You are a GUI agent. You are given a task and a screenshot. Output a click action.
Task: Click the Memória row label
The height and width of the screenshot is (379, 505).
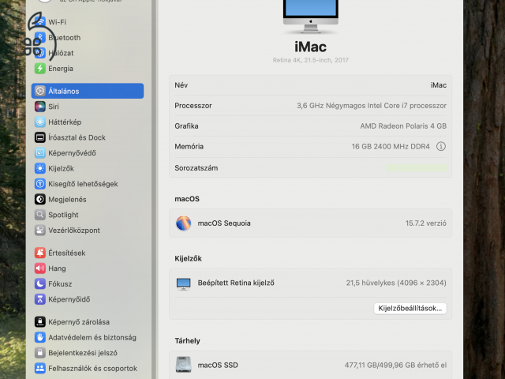[x=189, y=147]
